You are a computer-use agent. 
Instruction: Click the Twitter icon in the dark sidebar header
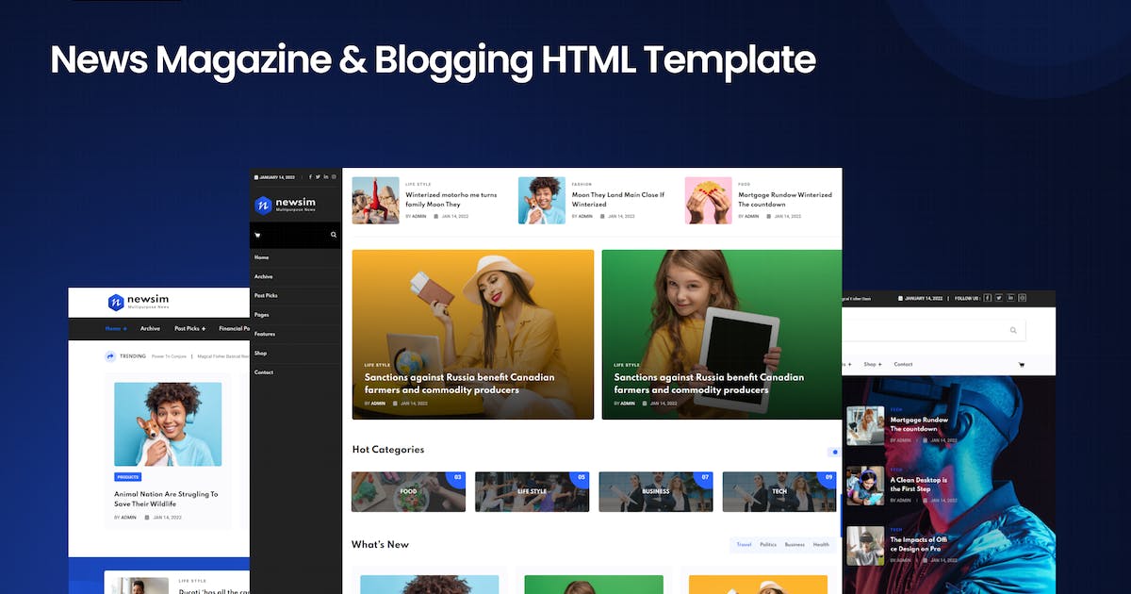[x=318, y=177]
